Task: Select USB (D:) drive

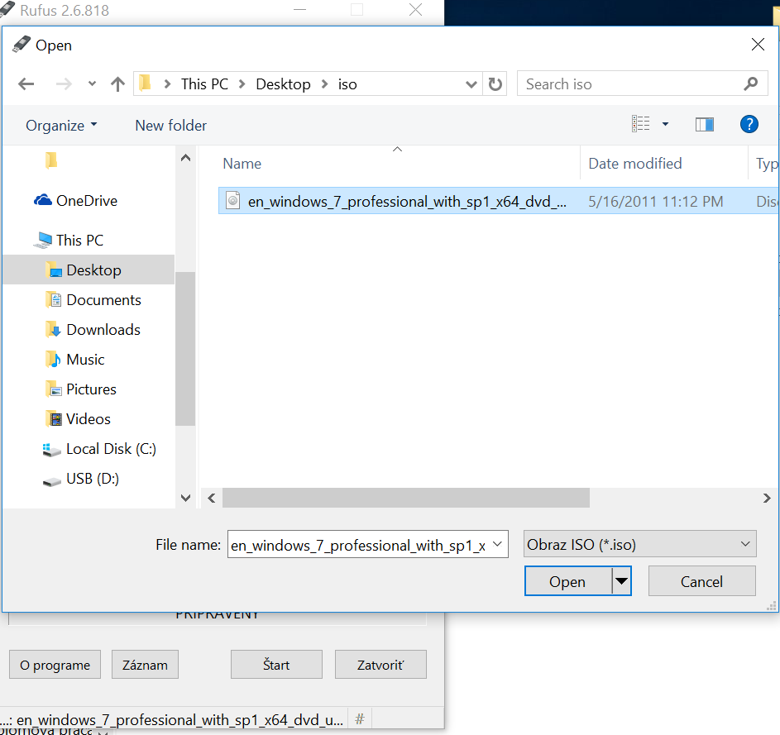Action: [93, 479]
